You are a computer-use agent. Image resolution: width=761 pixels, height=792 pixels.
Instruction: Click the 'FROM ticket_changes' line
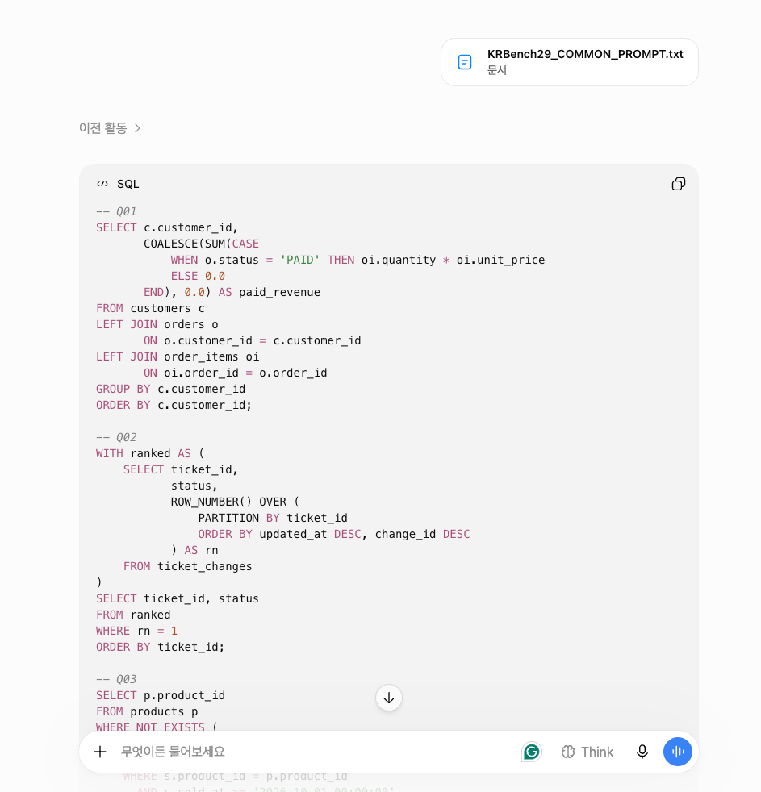(187, 566)
